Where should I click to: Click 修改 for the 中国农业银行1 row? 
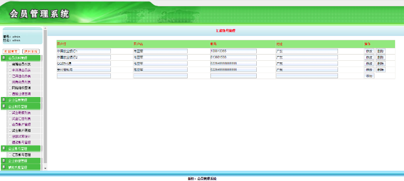click(369, 51)
